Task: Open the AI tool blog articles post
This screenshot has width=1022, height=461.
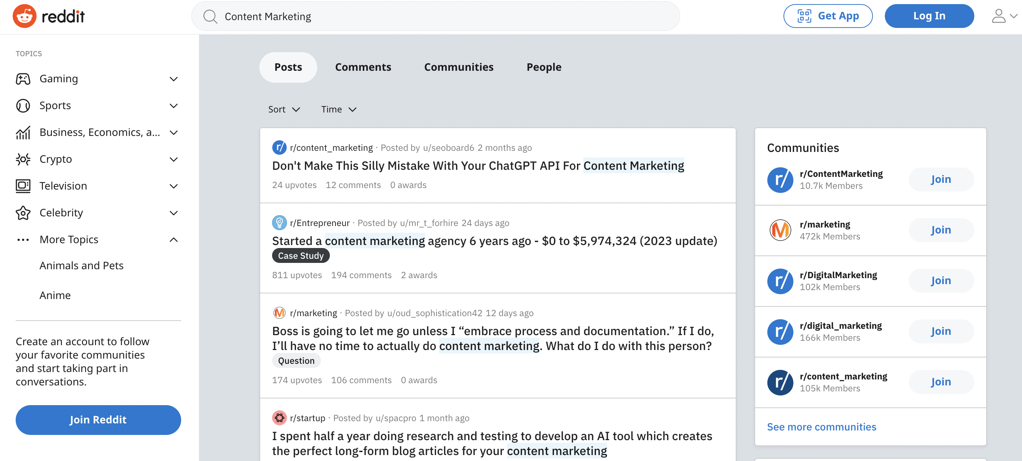Action: 492,443
